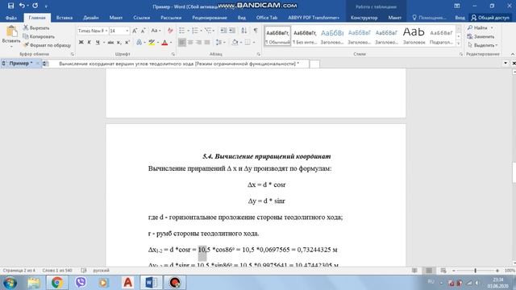The height and width of the screenshot is (290, 516).
Task: Toggle subscript formatting
Action: (x=119, y=43)
